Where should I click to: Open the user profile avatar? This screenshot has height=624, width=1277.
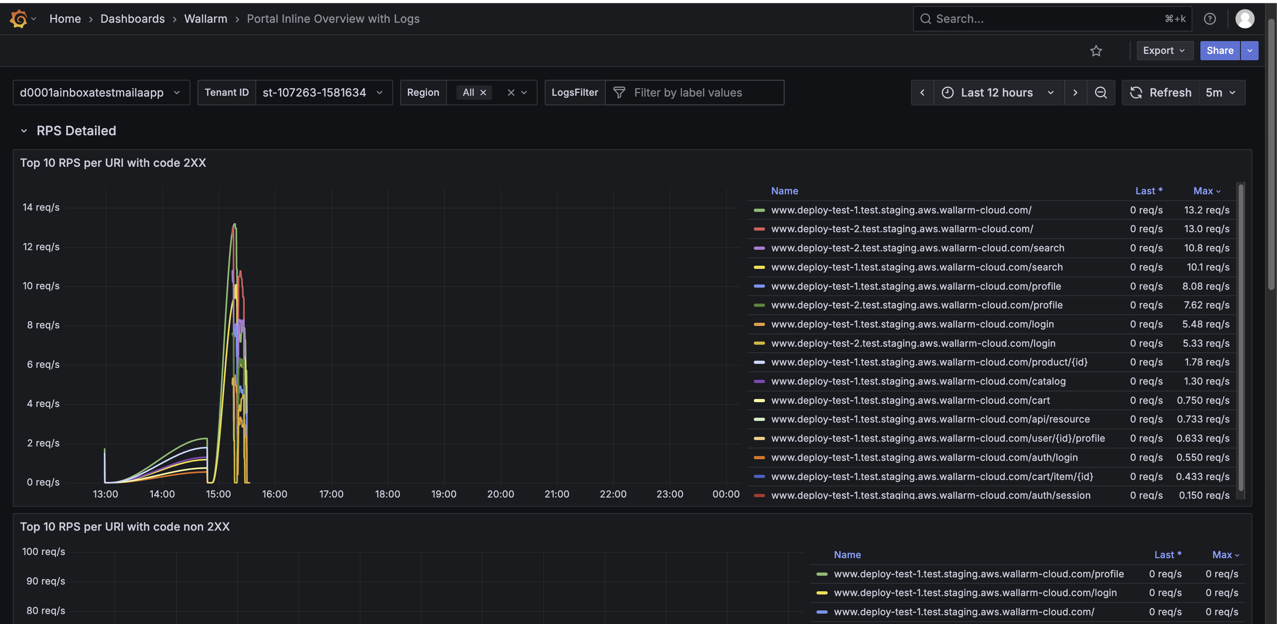coord(1244,19)
